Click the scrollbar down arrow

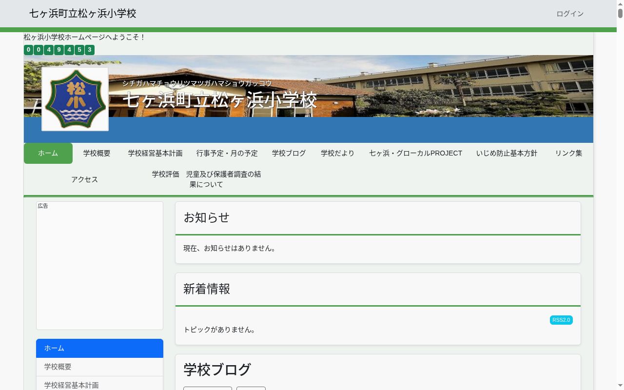(x=620, y=387)
